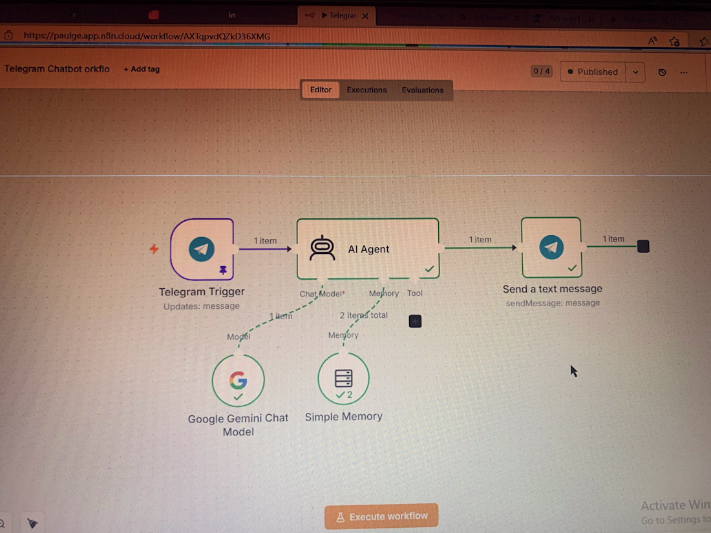Click 'Updates: message' subtitle text
The width and height of the screenshot is (711, 533).
pos(201,306)
